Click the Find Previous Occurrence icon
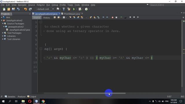The image size is (185, 104). 74,17
